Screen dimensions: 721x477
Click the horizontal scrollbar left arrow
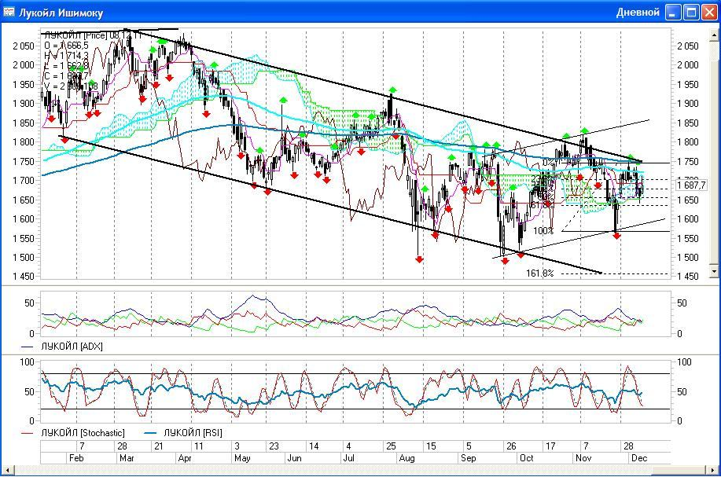tap(7, 470)
